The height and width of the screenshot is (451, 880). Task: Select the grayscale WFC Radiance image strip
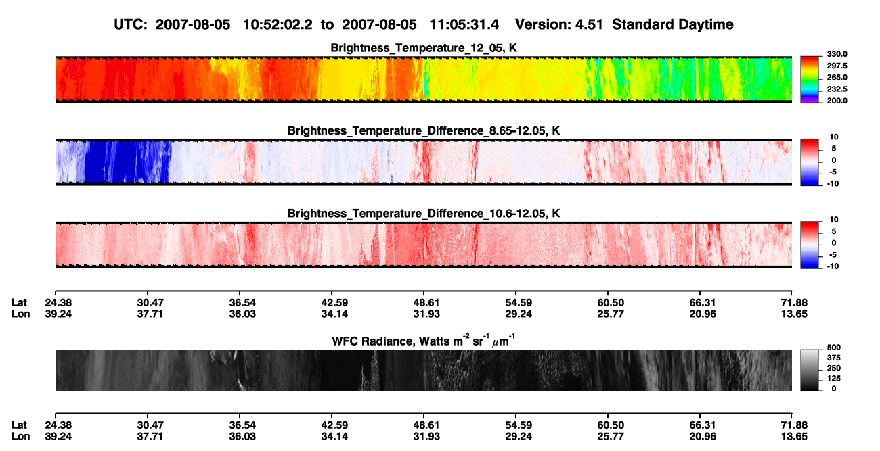pos(424,370)
